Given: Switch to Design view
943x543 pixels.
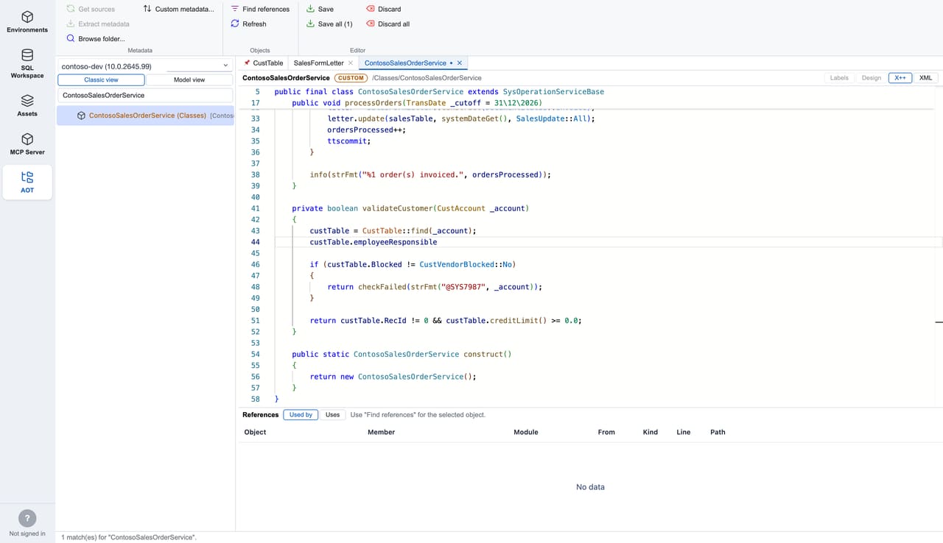Looking at the screenshot, I should tap(872, 77).
